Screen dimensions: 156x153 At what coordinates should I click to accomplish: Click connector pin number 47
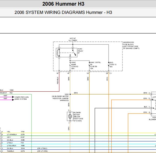tap(68, 73)
